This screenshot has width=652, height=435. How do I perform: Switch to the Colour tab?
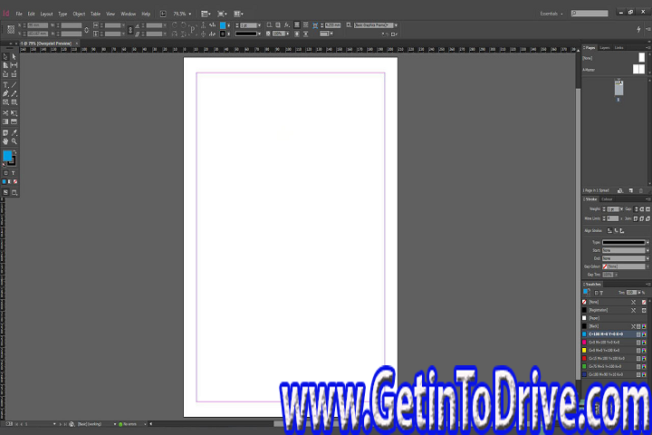point(607,199)
